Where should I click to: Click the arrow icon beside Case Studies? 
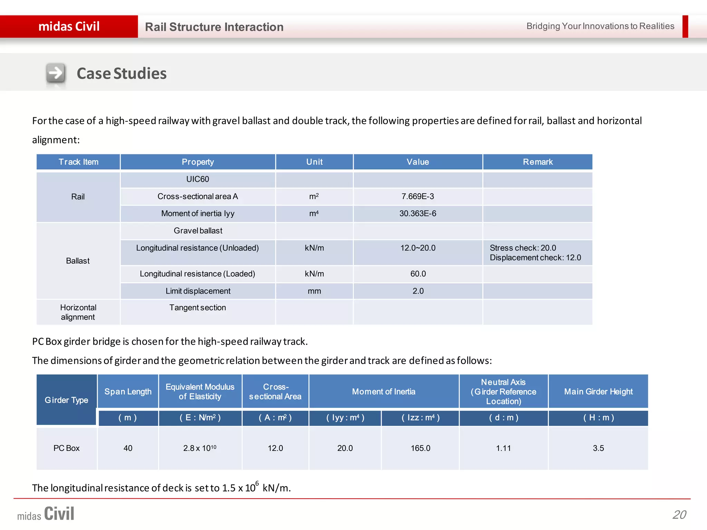pos(56,73)
